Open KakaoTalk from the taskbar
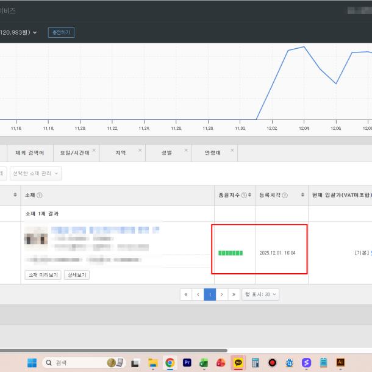Screen dimensions: 372x372 point(238,362)
